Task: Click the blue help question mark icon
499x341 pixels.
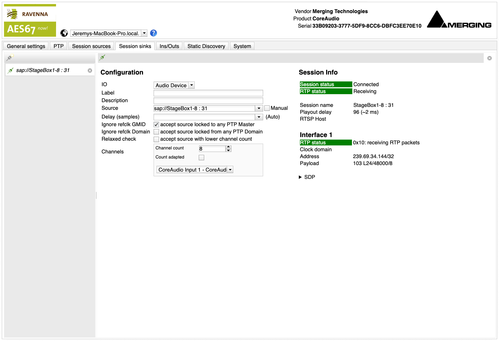Action: pyautogui.click(x=154, y=33)
